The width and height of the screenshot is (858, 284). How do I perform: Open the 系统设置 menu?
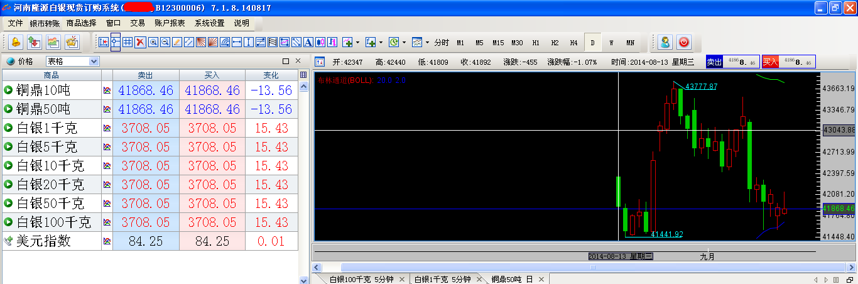(209, 23)
